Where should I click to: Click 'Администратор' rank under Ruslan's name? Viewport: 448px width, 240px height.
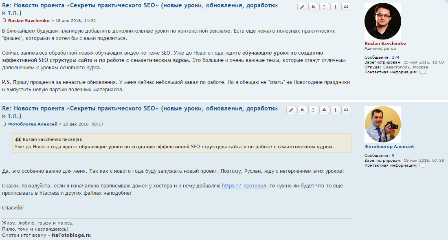pyautogui.click(x=380, y=48)
